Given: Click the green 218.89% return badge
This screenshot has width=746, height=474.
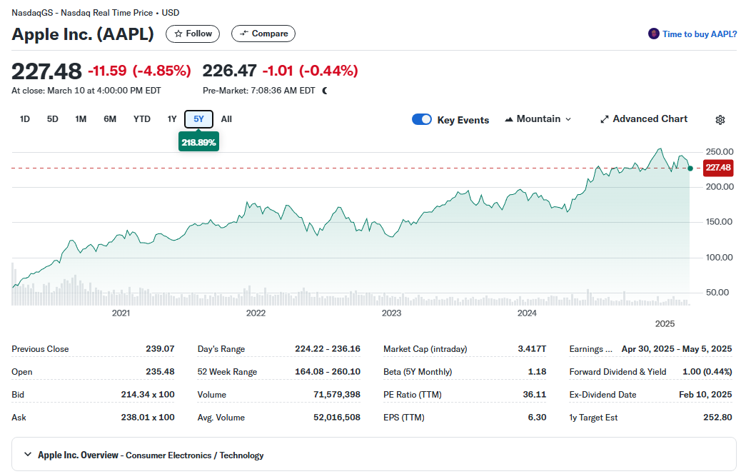Looking at the screenshot, I should click(199, 142).
